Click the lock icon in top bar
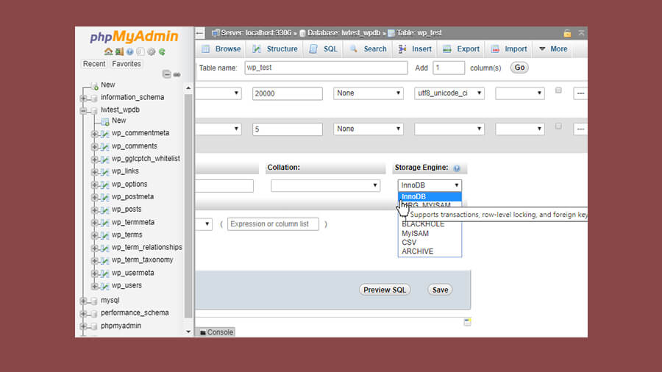The image size is (662, 372). click(x=567, y=33)
